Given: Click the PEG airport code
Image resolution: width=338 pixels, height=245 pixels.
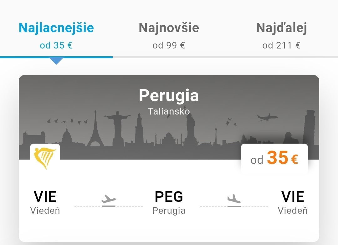Looking at the screenshot, I should tap(169, 197).
